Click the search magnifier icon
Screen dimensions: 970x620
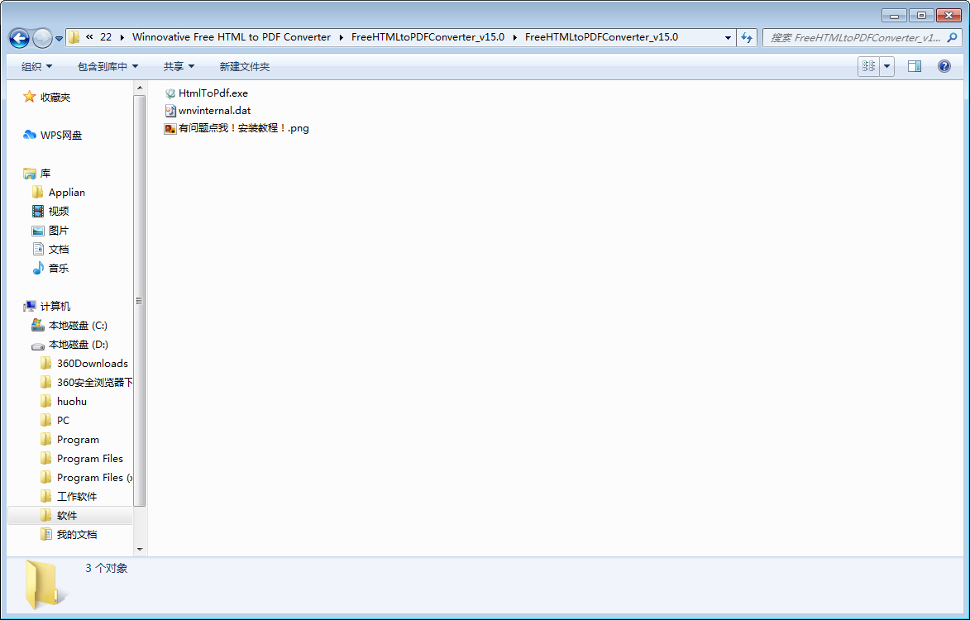[x=952, y=37]
